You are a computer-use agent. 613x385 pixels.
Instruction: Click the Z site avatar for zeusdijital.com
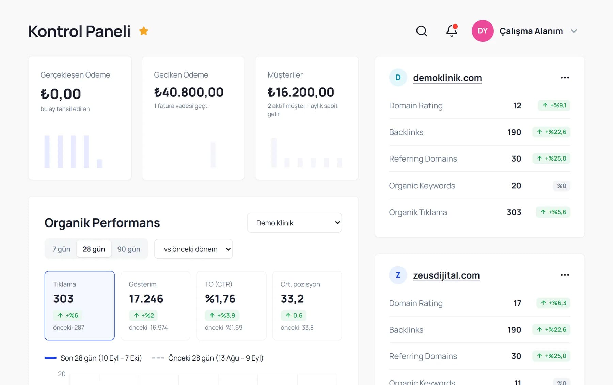[398, 275]
